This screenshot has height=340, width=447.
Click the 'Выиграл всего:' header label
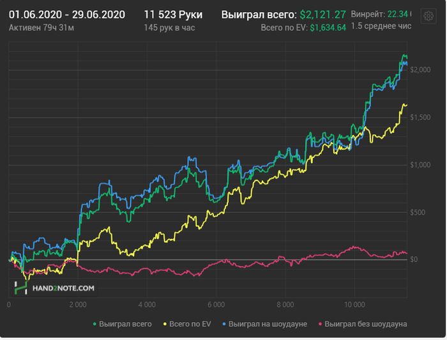[259, 15]
